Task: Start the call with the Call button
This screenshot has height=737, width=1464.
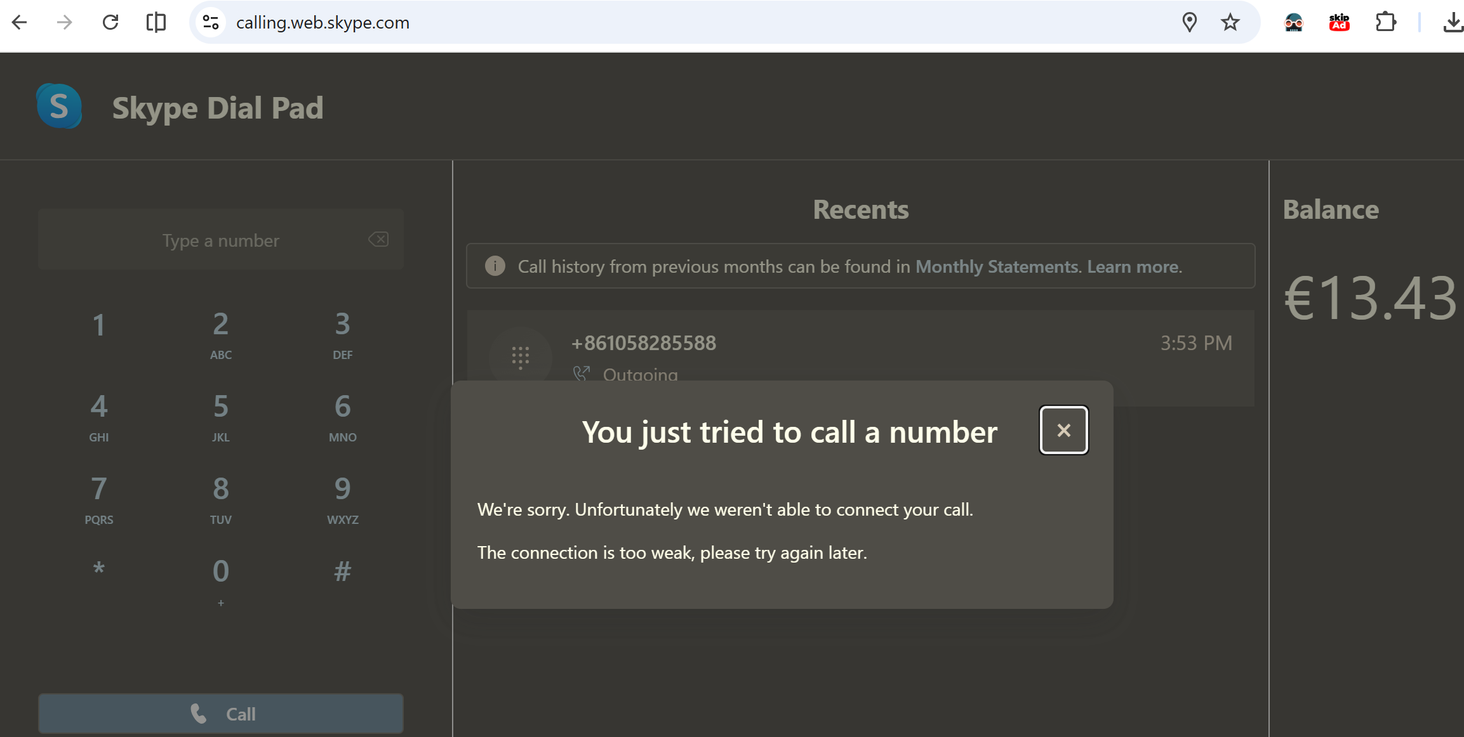Action: point(221,714)
